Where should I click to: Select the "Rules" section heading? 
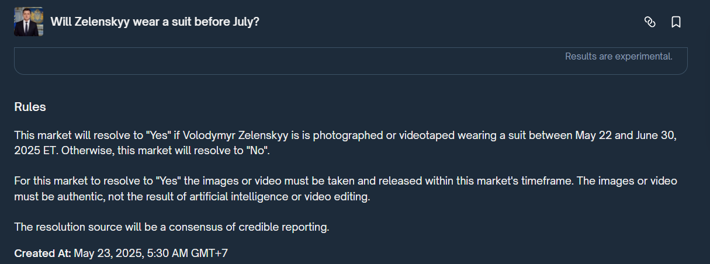coord(30,107)
